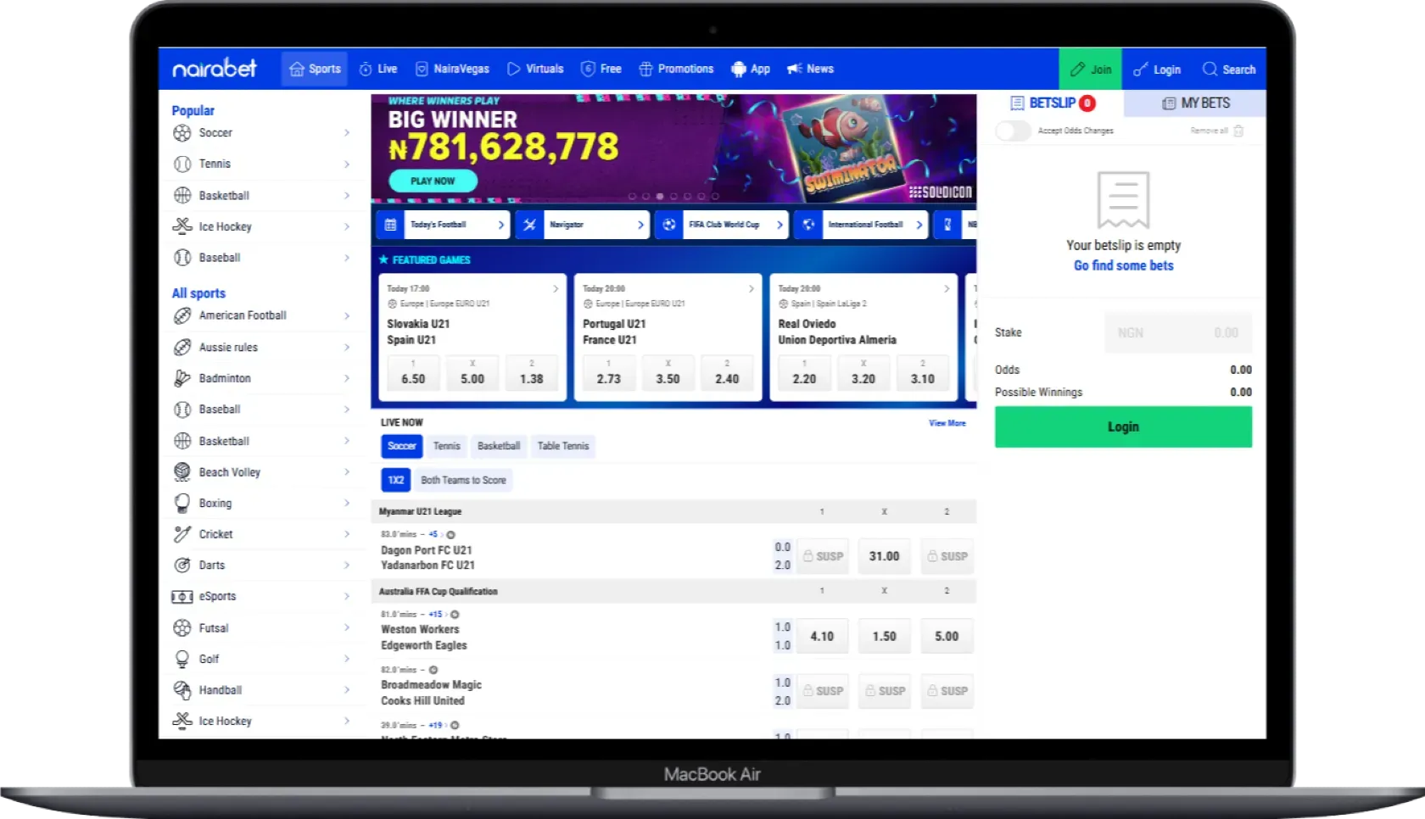
Task: Click Beach Volley icon
Action: coord(182,471)
